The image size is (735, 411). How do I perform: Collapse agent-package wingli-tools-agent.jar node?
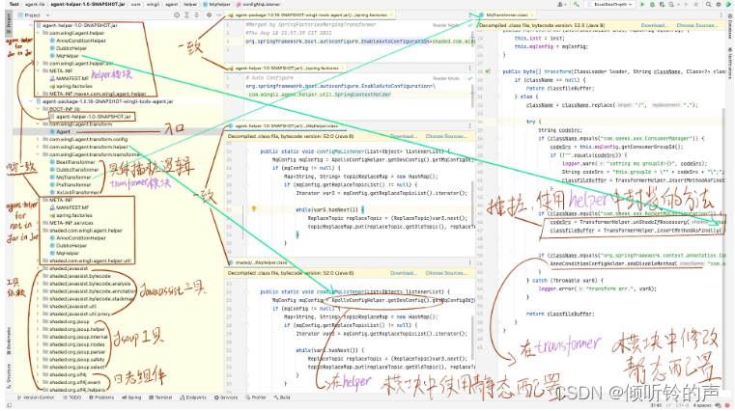click(x=32, y=101)
